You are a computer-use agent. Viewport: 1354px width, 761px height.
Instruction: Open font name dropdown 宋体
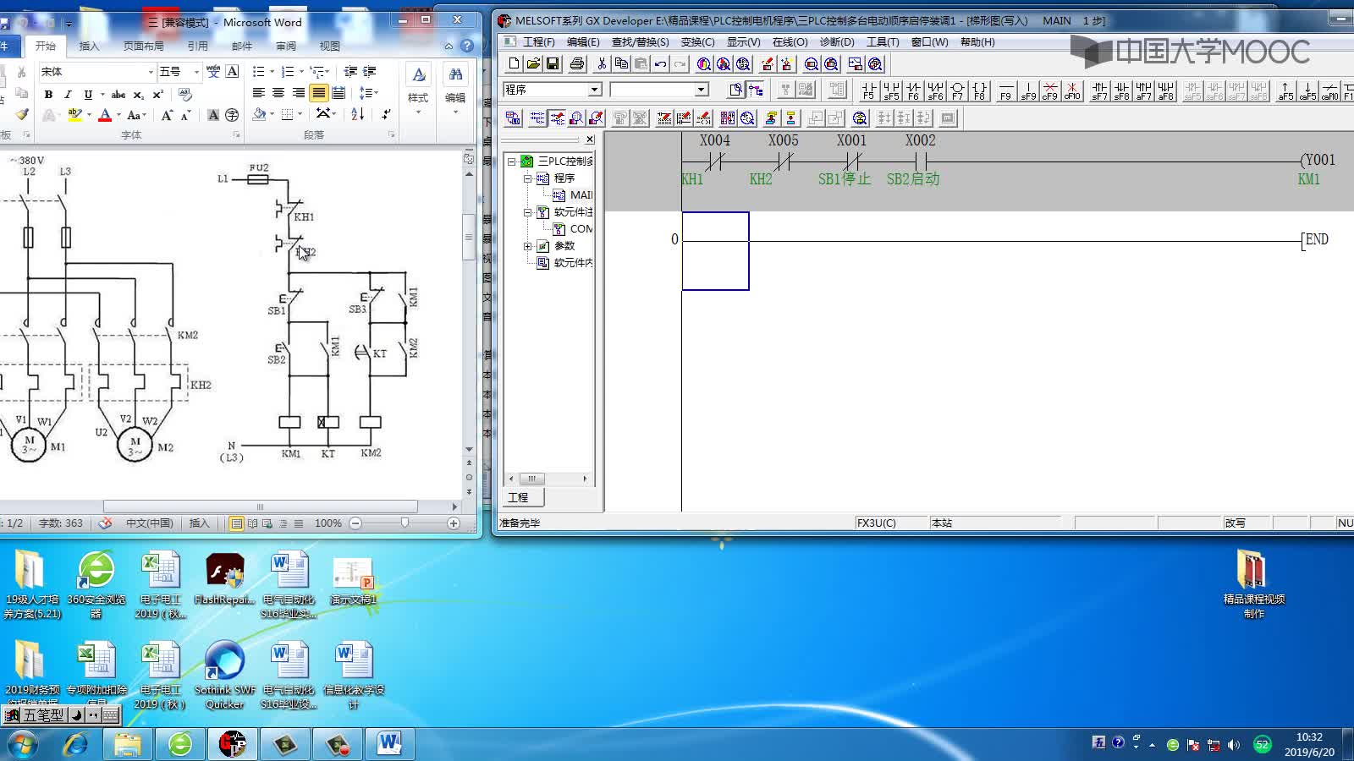(151, 72)
